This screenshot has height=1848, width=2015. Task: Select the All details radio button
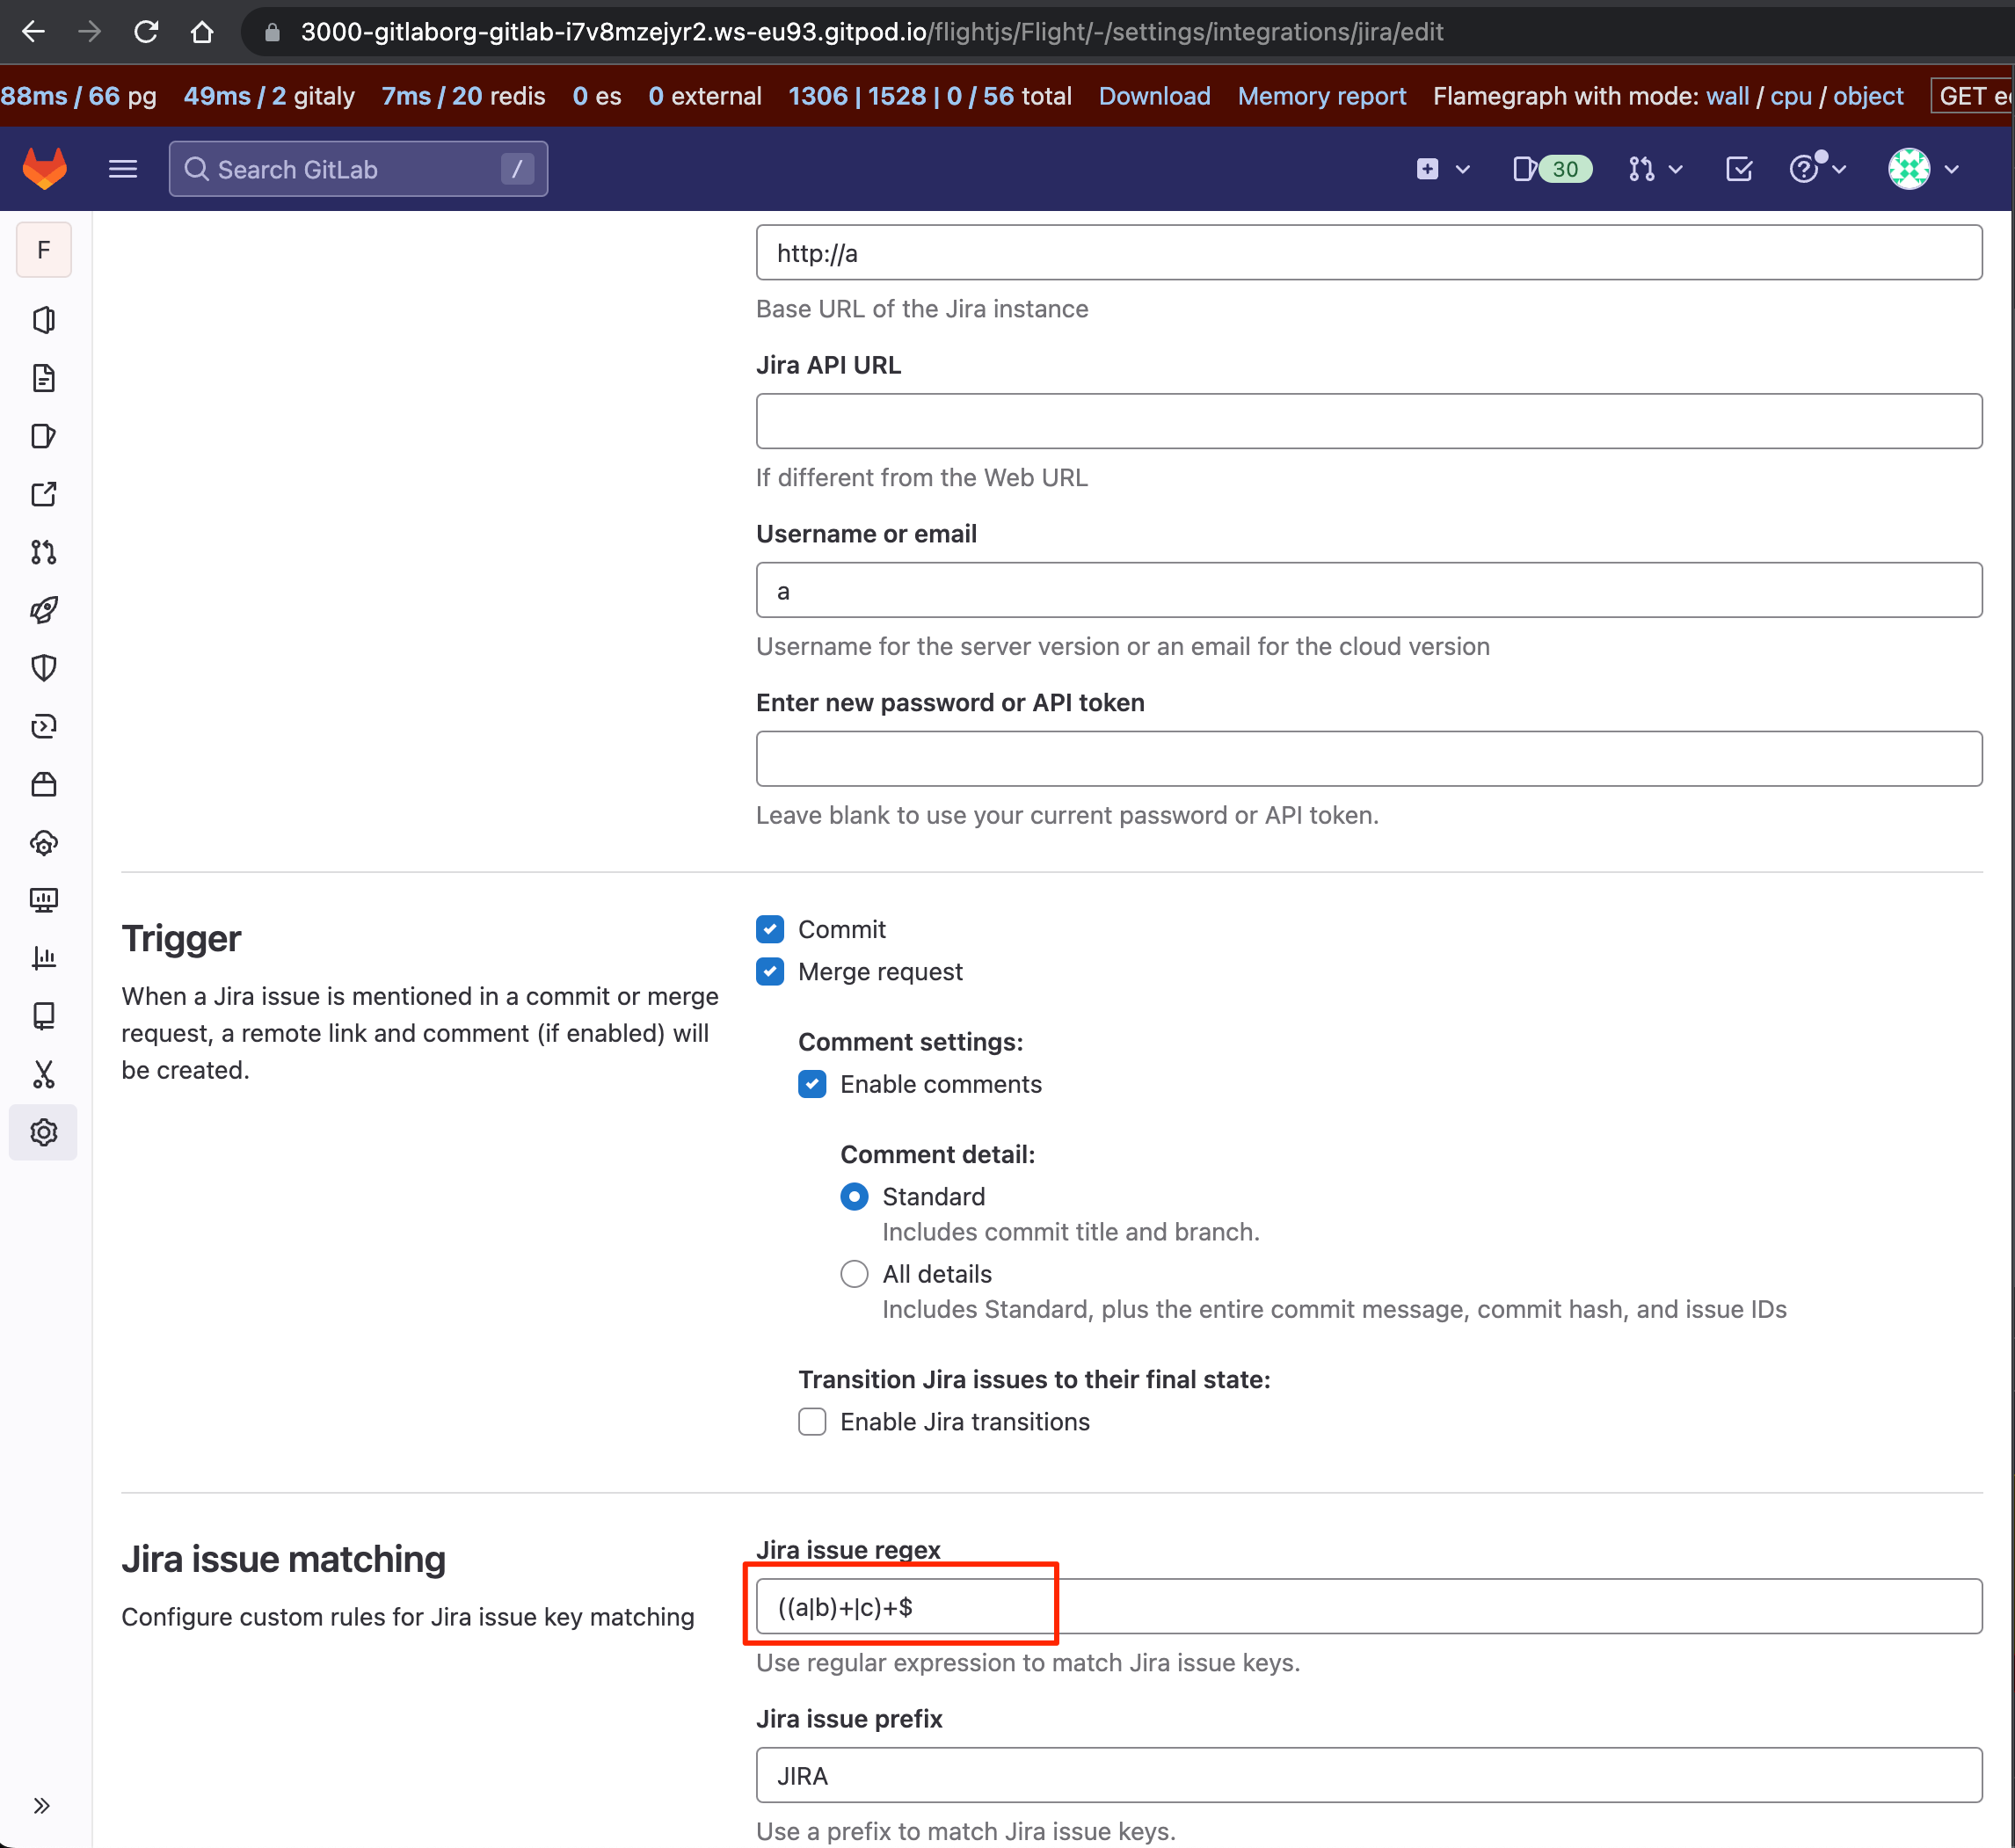[x=854, y=1273]
